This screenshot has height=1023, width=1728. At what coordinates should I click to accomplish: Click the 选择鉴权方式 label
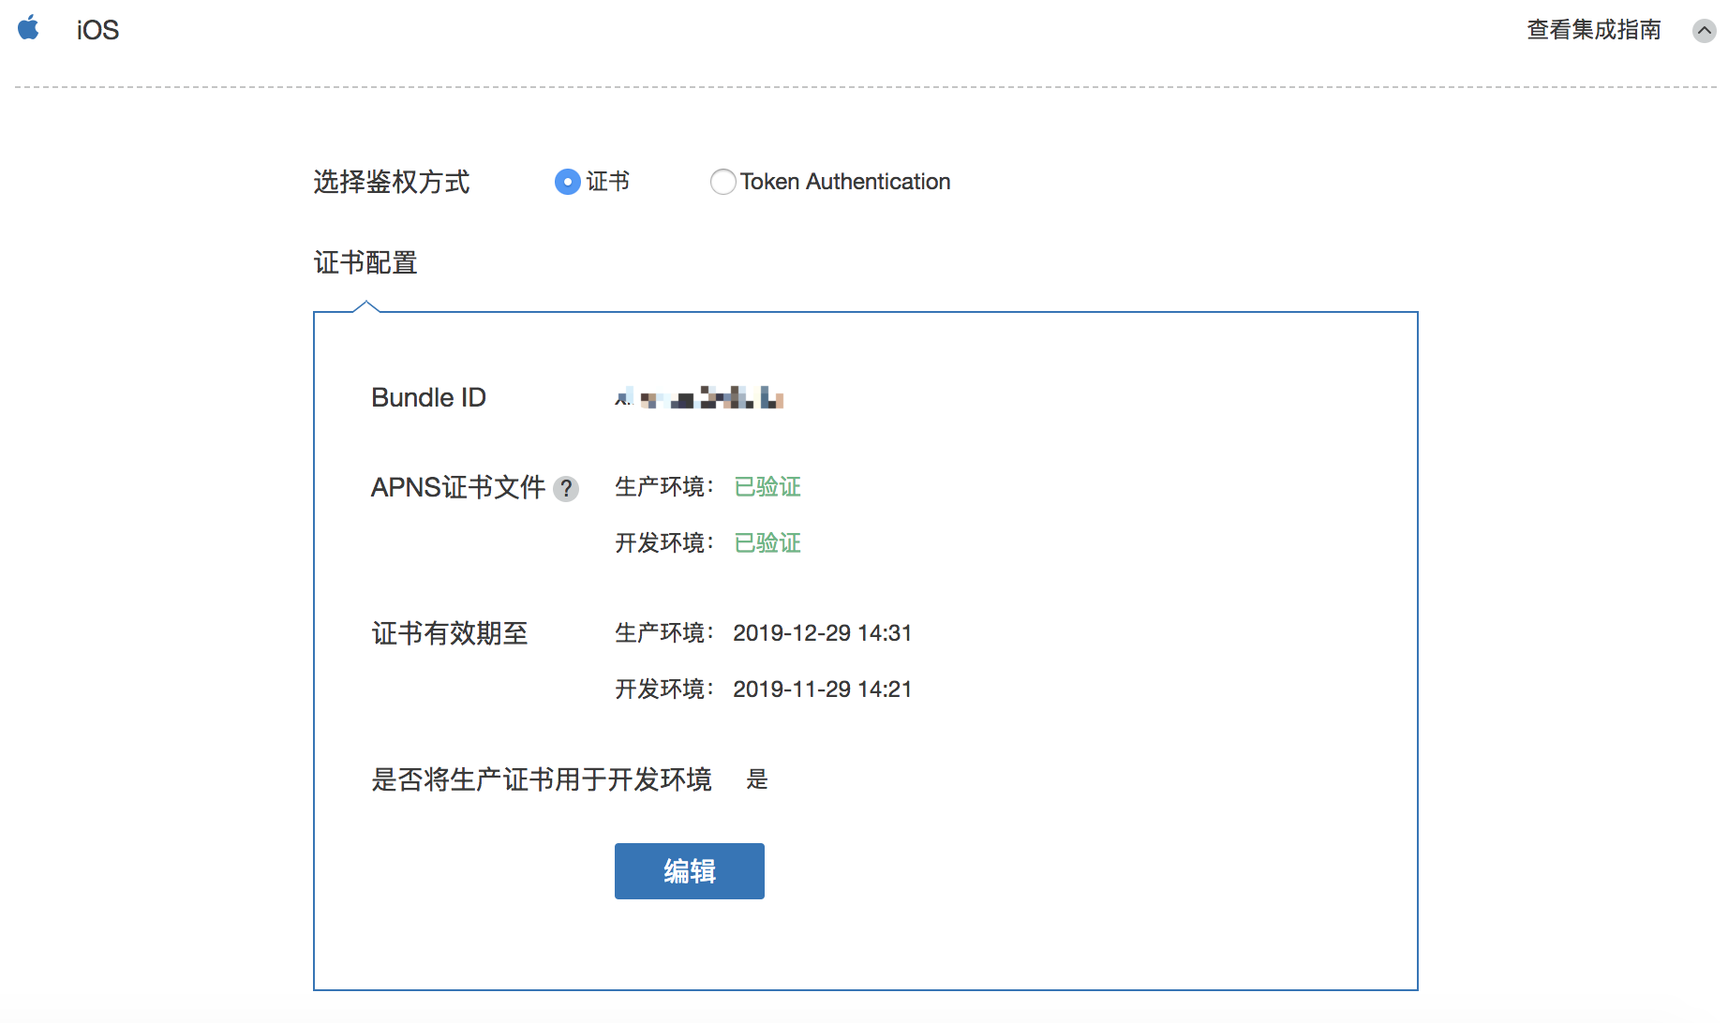click(392, 182)
